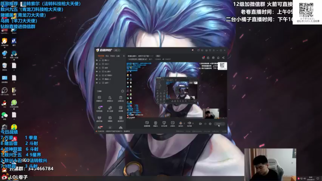Open the lyrics assistant tool (歌词助手)
The image size is (322, 181).
120,119
